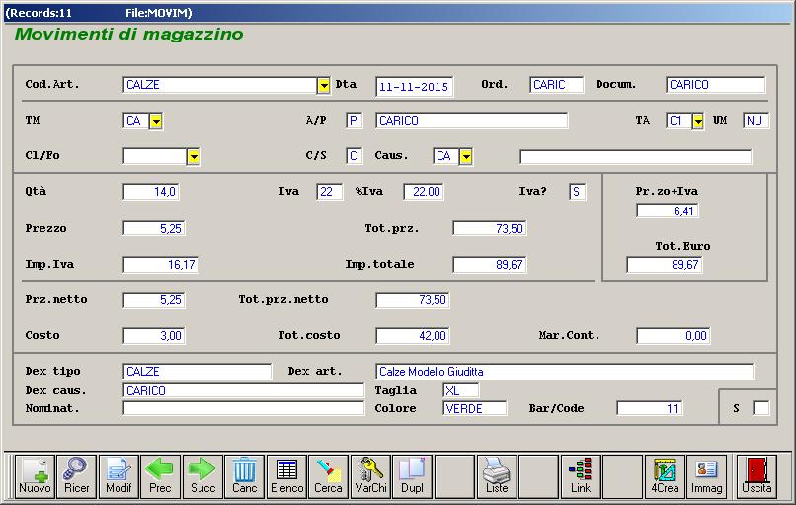Expand the Cod.Art. CALZE dropdown arrow
796x505 pixels.
click(323, 85)
